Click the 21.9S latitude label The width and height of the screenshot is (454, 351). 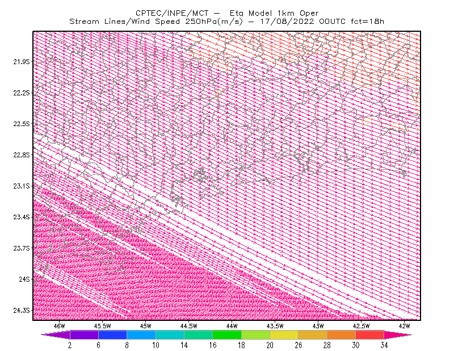[22, 61]
